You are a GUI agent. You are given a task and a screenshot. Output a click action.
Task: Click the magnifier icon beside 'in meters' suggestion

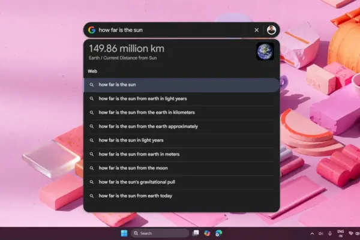coord(92,154)
